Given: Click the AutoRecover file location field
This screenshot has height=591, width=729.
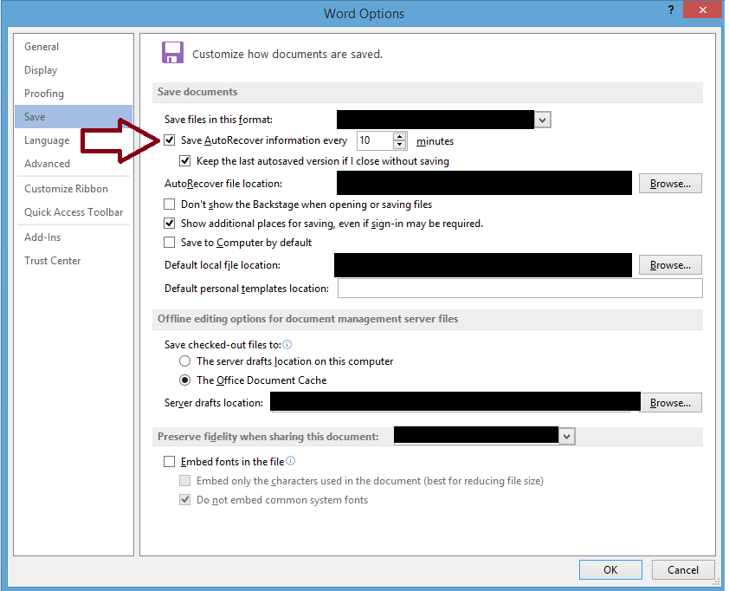Looking at the screenshot, I should (484, 183).
